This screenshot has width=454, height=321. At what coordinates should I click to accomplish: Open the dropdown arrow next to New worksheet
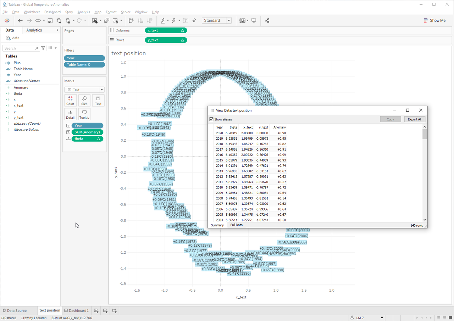tap(101, 21)
